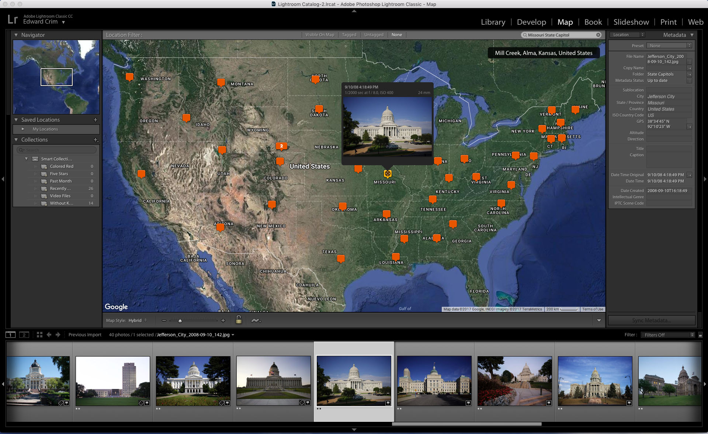Viewport: 708px width, 434px height.
Task: Switch to the Web module
Action: pos(695,22)
